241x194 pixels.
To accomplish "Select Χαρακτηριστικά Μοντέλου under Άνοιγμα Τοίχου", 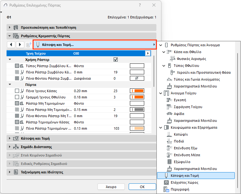I will click(195, 121).
